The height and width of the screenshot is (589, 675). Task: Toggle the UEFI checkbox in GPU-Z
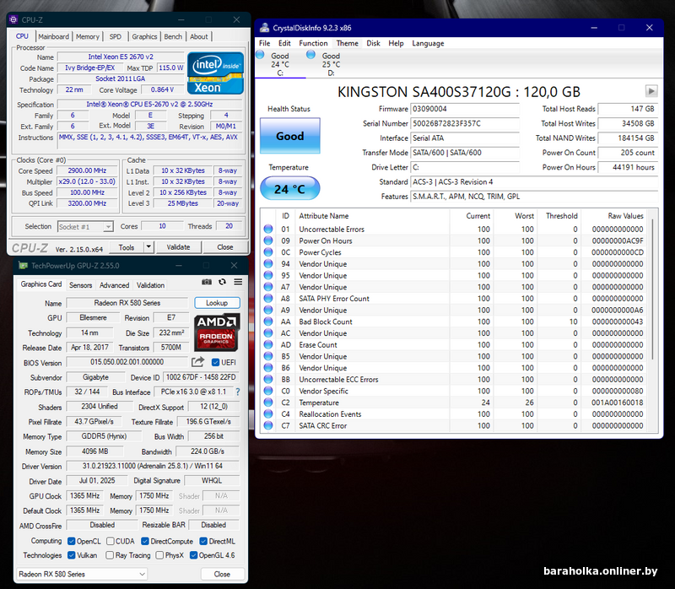(x=216, y=363)
